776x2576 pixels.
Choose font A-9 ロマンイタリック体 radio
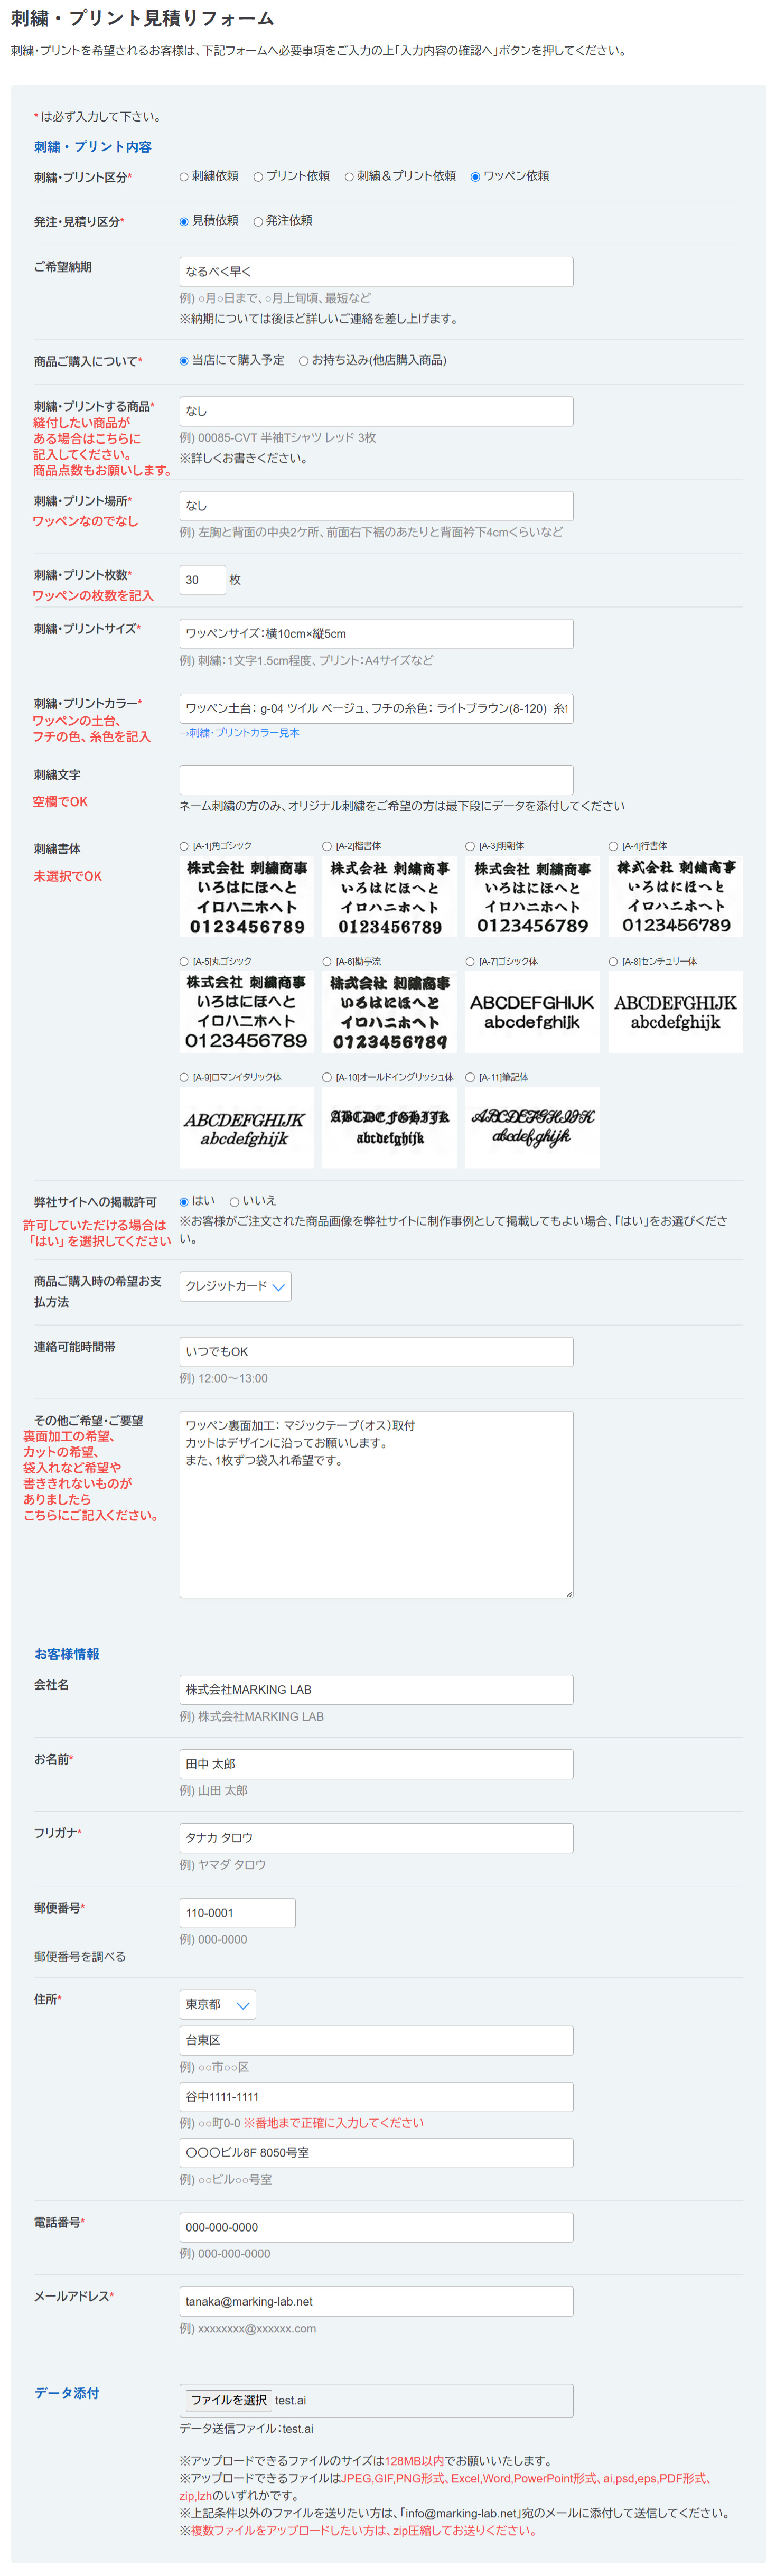point(184,1078)
